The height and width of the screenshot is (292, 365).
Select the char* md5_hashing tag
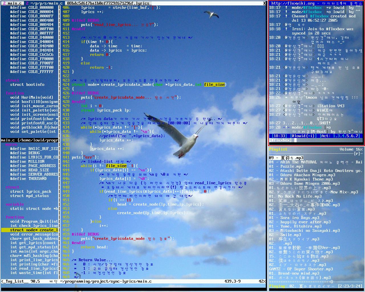[34, 255]
